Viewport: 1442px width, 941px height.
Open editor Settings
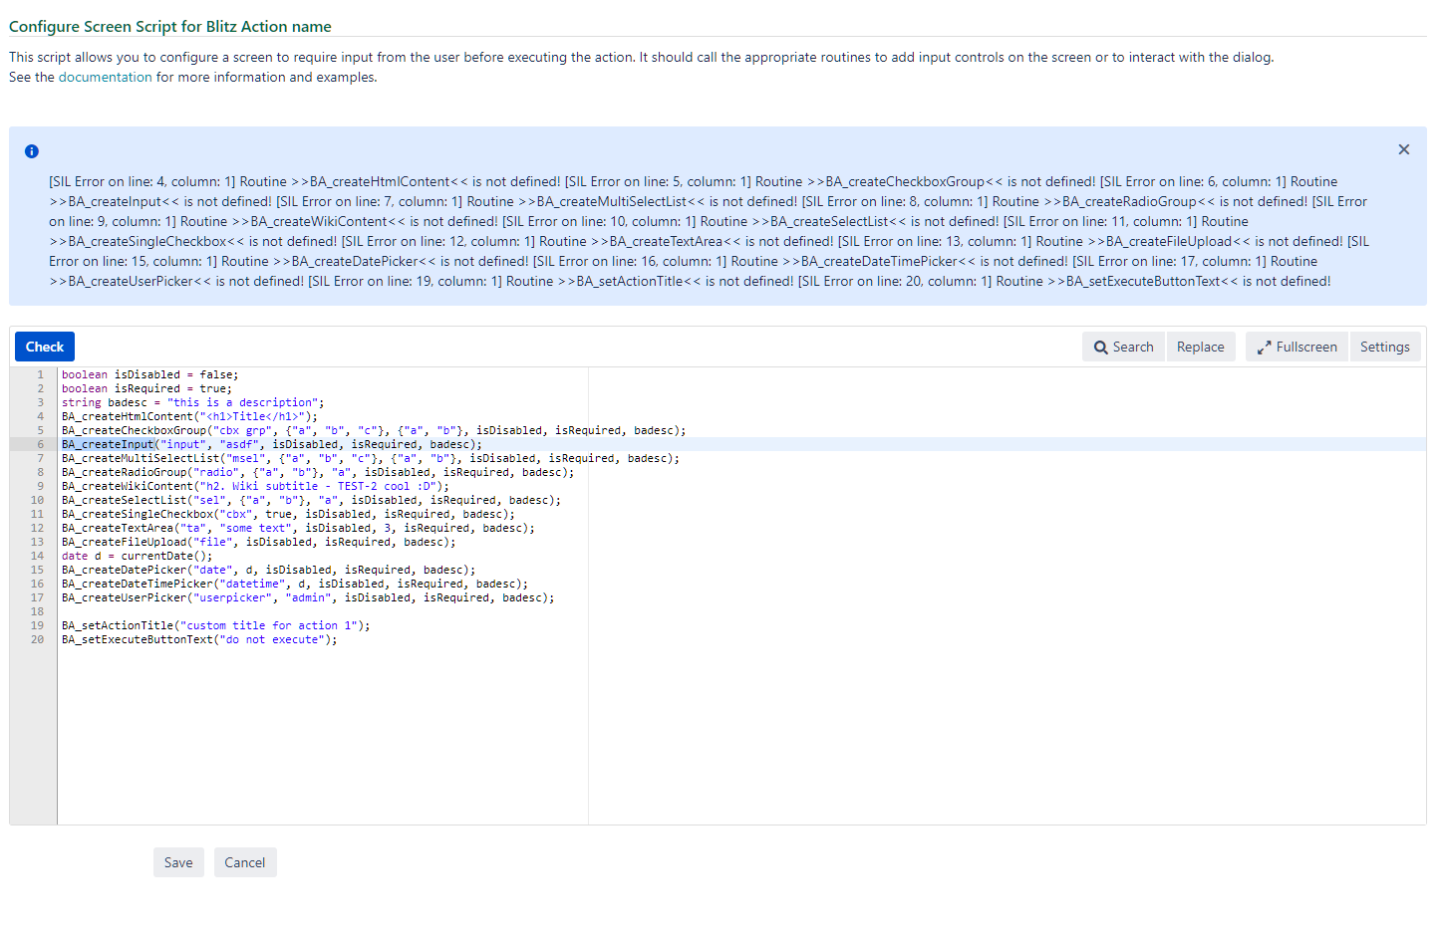(1384, 347)
